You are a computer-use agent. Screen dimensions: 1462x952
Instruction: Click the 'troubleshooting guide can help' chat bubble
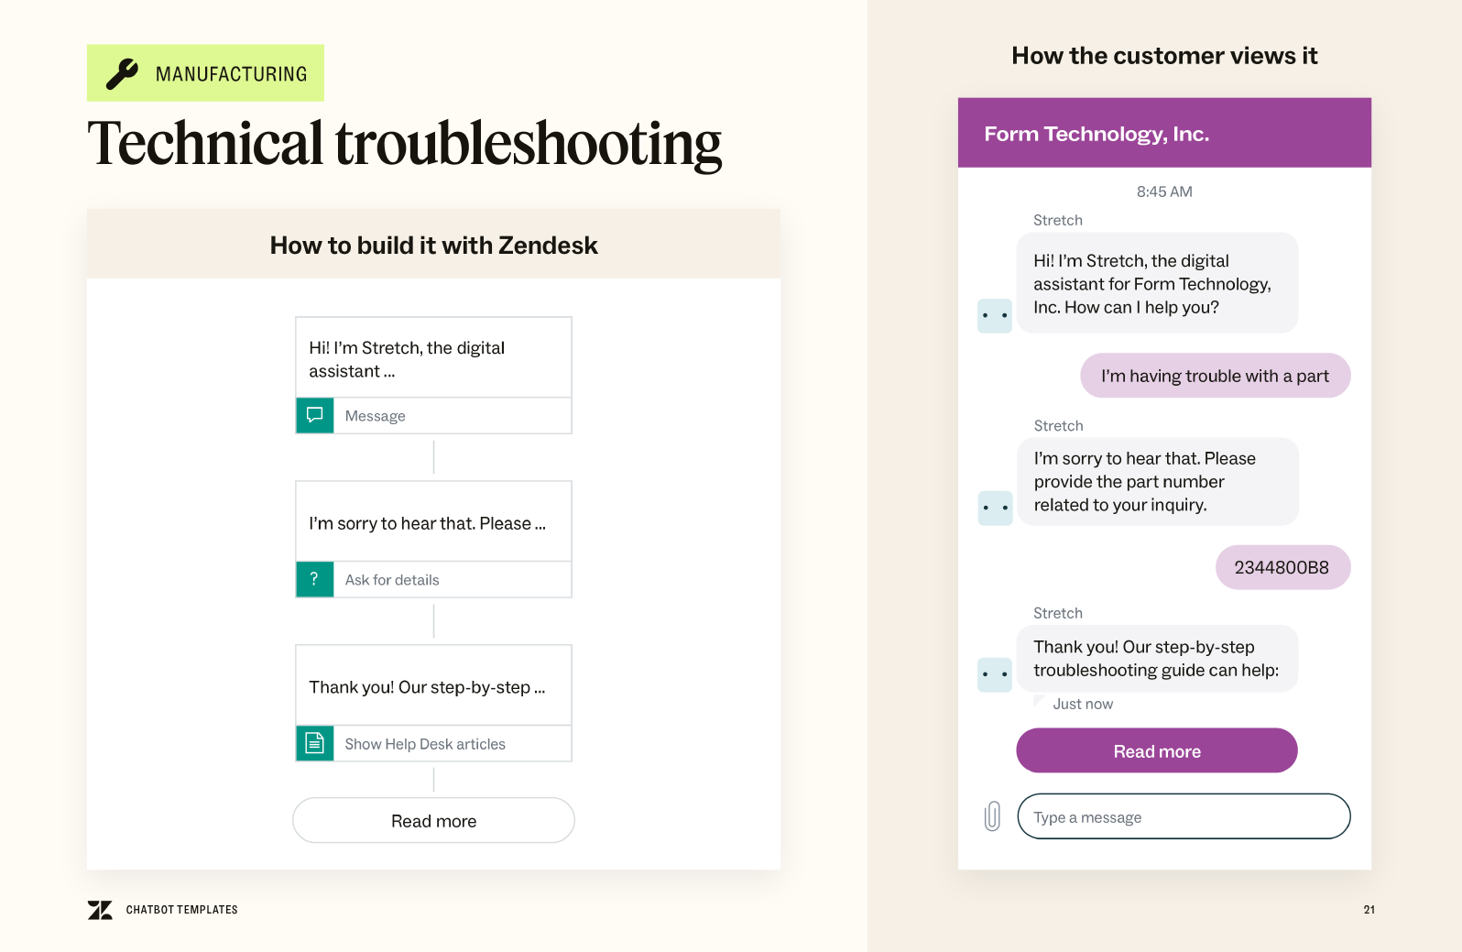(x=1157, y=659)
